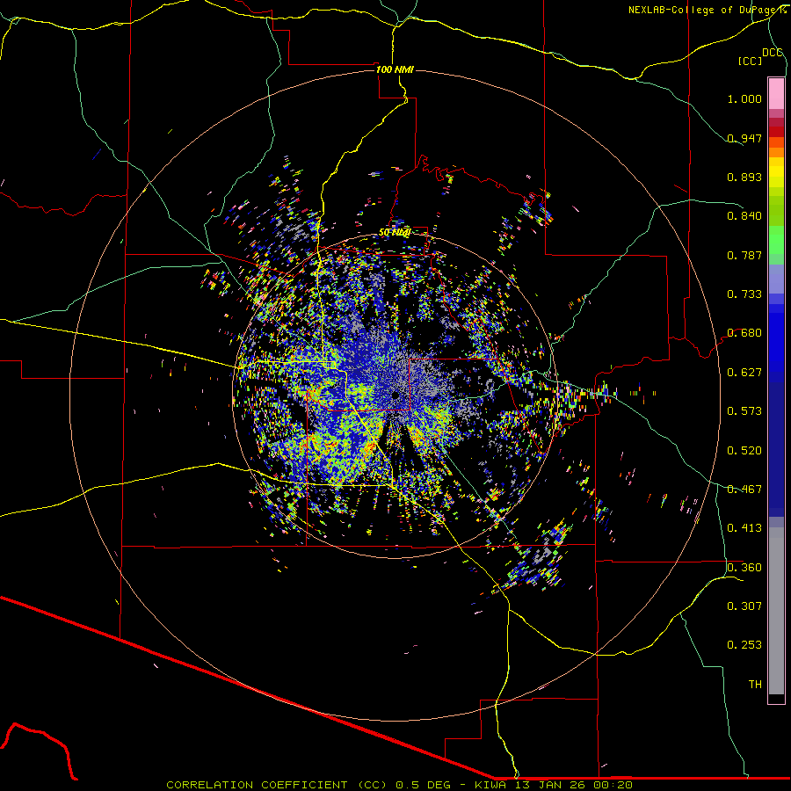Select the 100 NMI range ring label
The height and width of the screenshot is (791, 791).
point(395,69)
